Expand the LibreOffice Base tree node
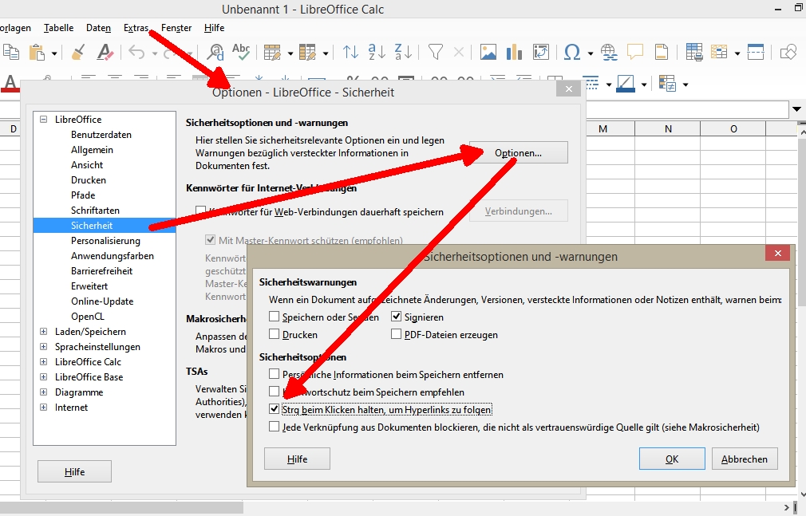806x516 pixels. 44,376
